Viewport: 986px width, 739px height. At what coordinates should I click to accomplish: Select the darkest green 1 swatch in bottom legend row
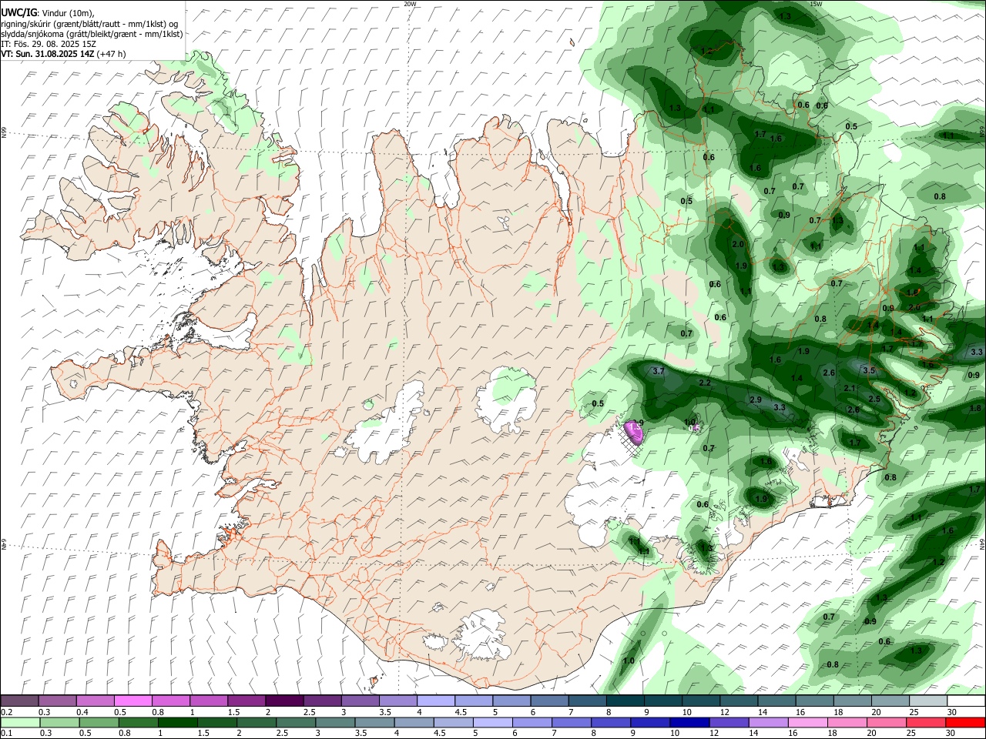(178, 722)
